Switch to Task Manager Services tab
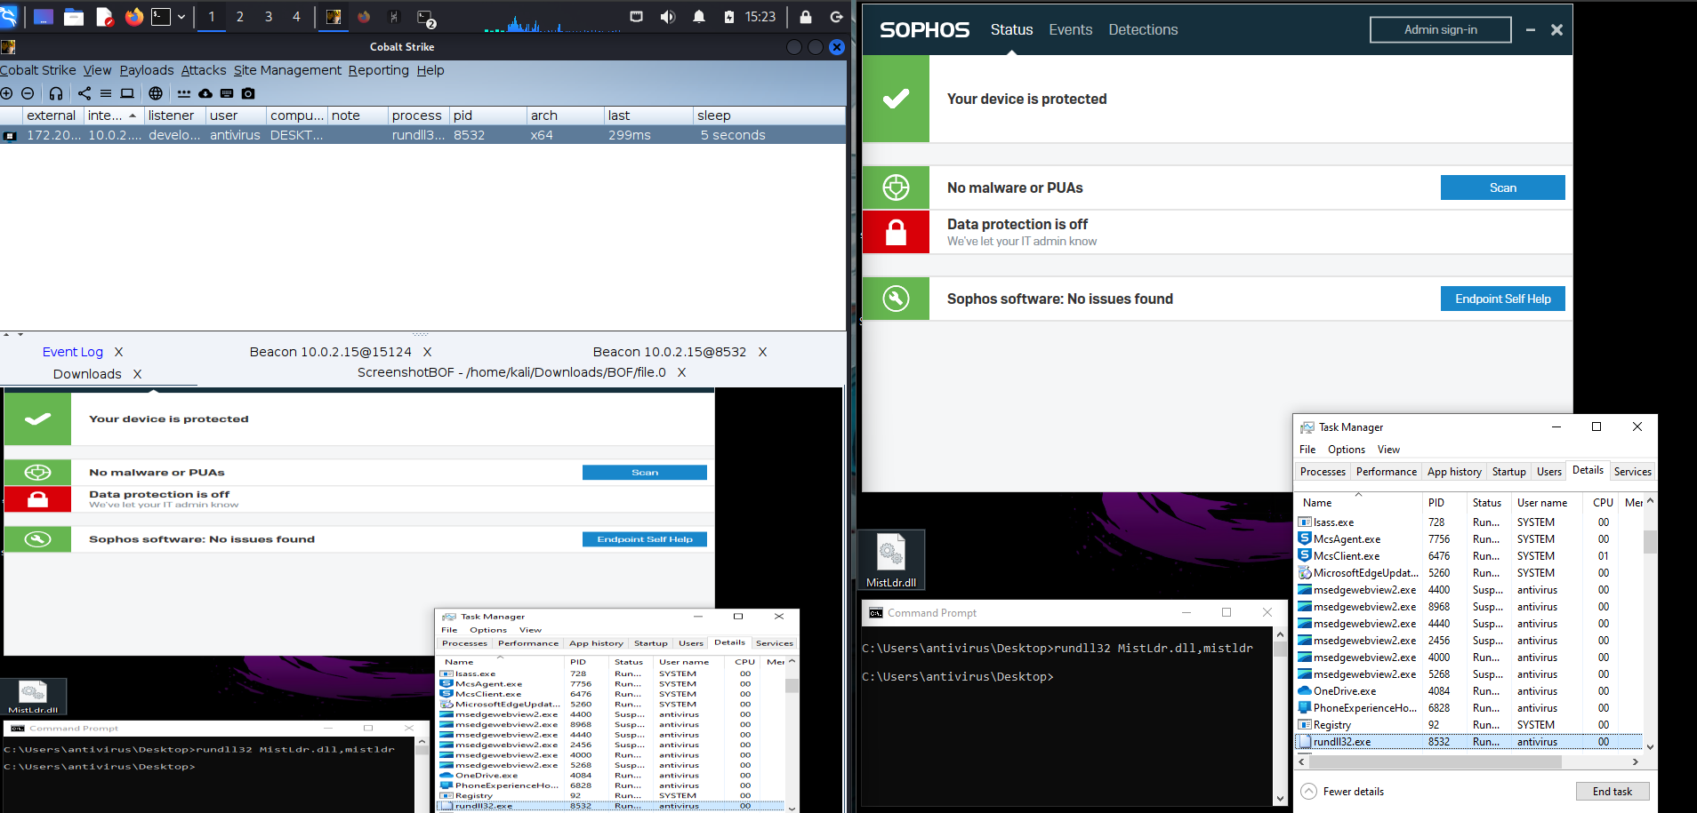The height and width of the screenshot is (813, 1697). (1632, 472)
